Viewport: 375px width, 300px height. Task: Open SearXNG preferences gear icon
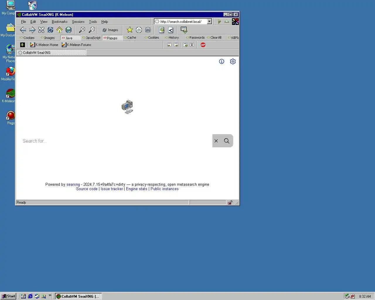coord(233,61)
